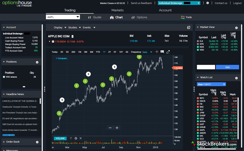Open Positions panel settings gear
Viewport: 244px width, 151px height.
pyautogui.click(x=37, y=62)
